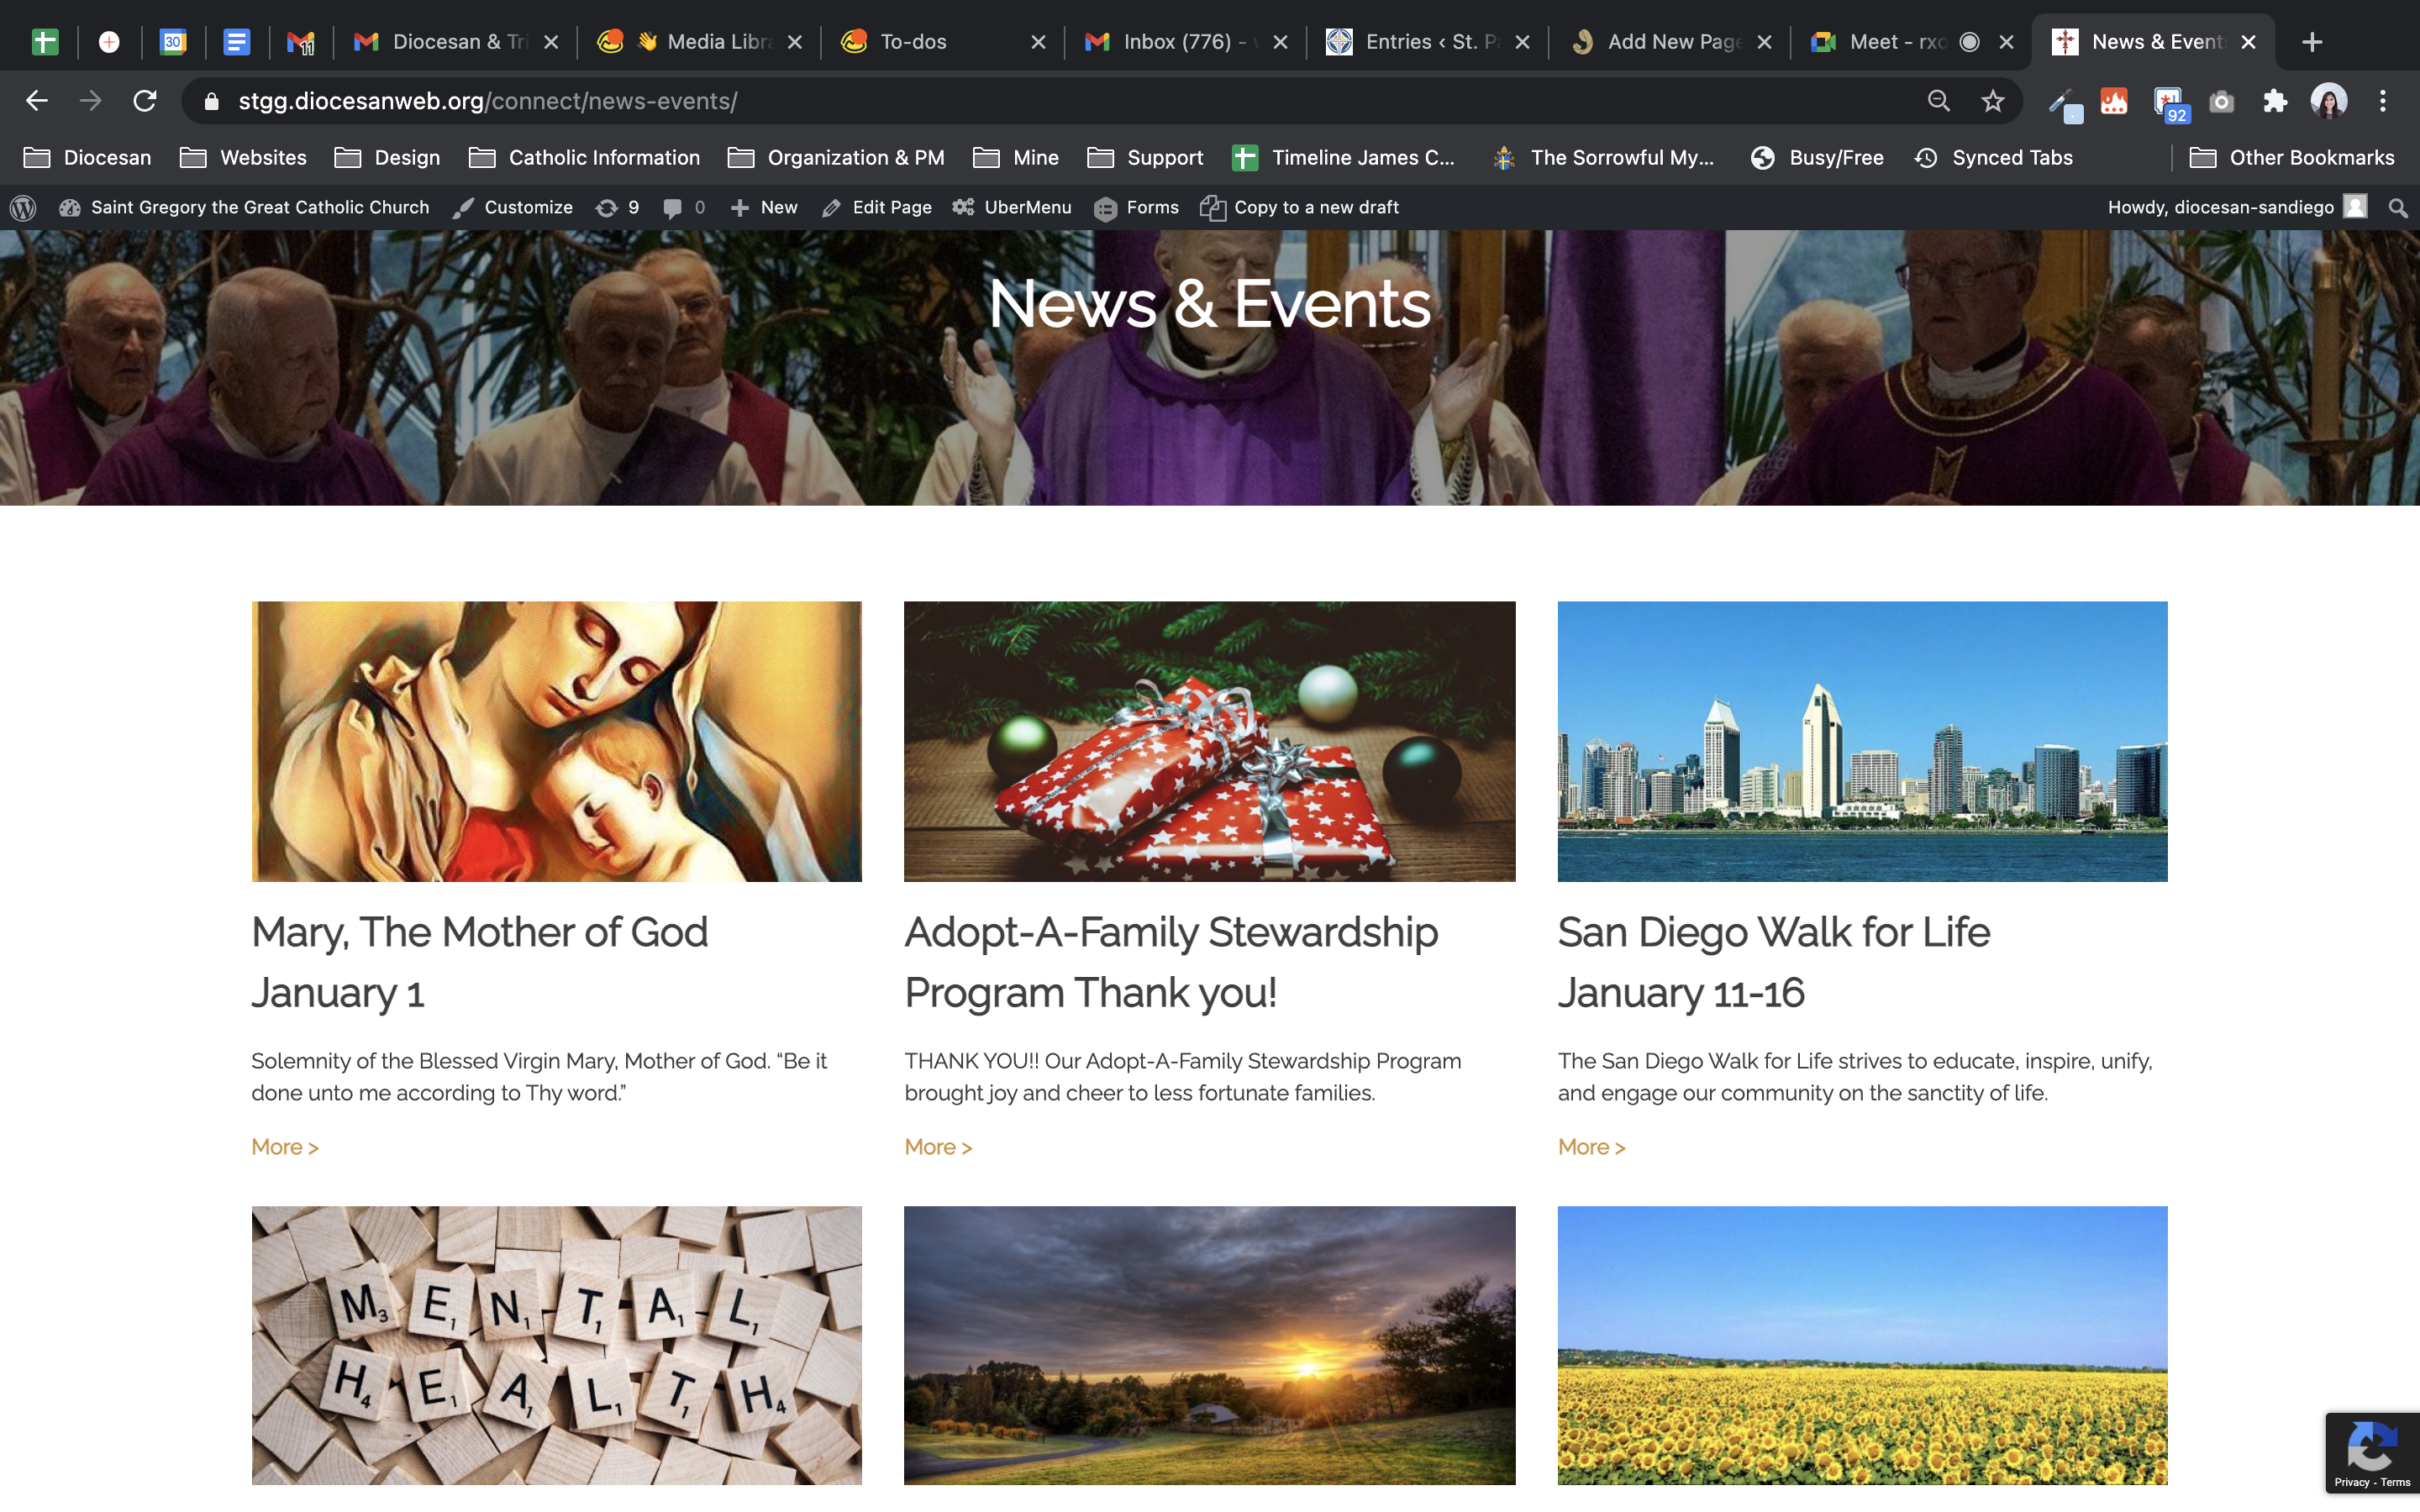Image resolution: width=2420 pixels, height=1512 pixels.
Task: Click the Mental Health scrabble thumbnail
Action: 556,1344
